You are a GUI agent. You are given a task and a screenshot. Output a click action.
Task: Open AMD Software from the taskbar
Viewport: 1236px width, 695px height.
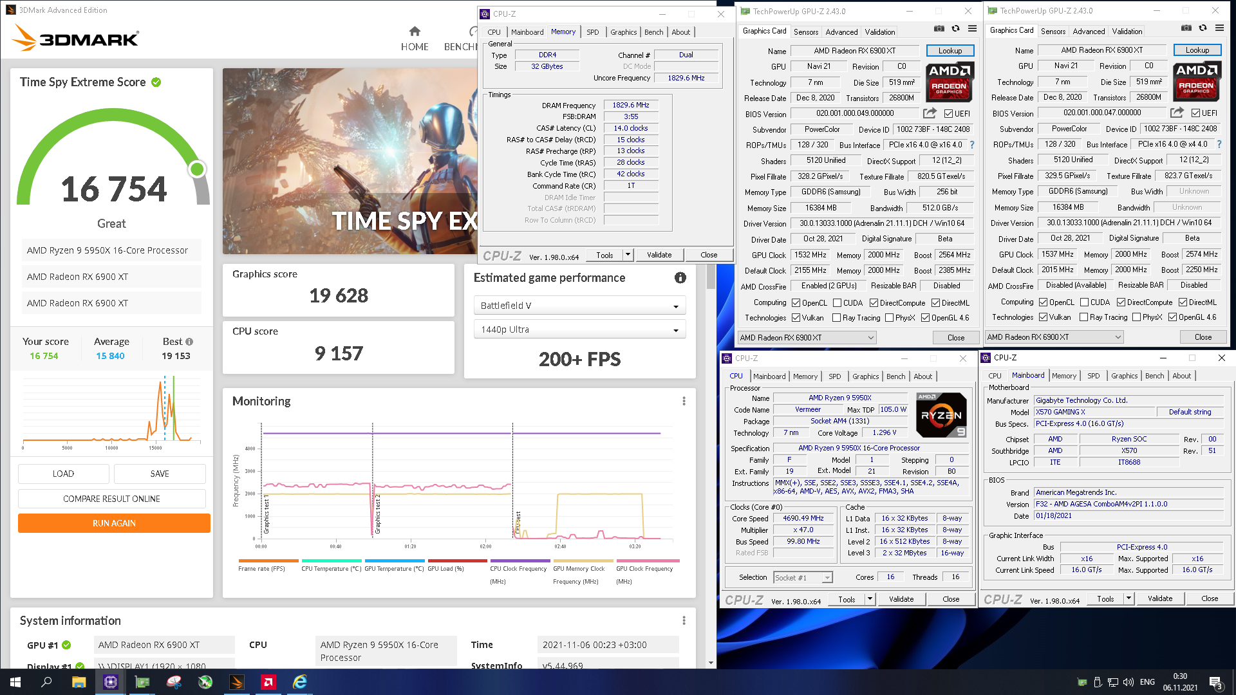point(268,682)
